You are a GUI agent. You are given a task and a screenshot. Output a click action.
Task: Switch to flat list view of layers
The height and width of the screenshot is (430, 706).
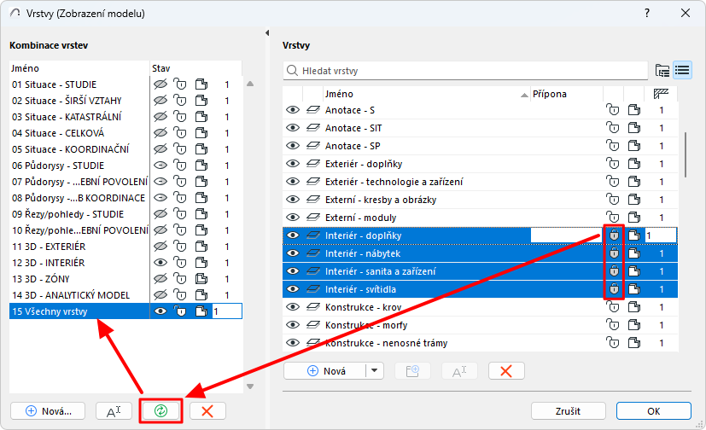[x=682, y=71]
